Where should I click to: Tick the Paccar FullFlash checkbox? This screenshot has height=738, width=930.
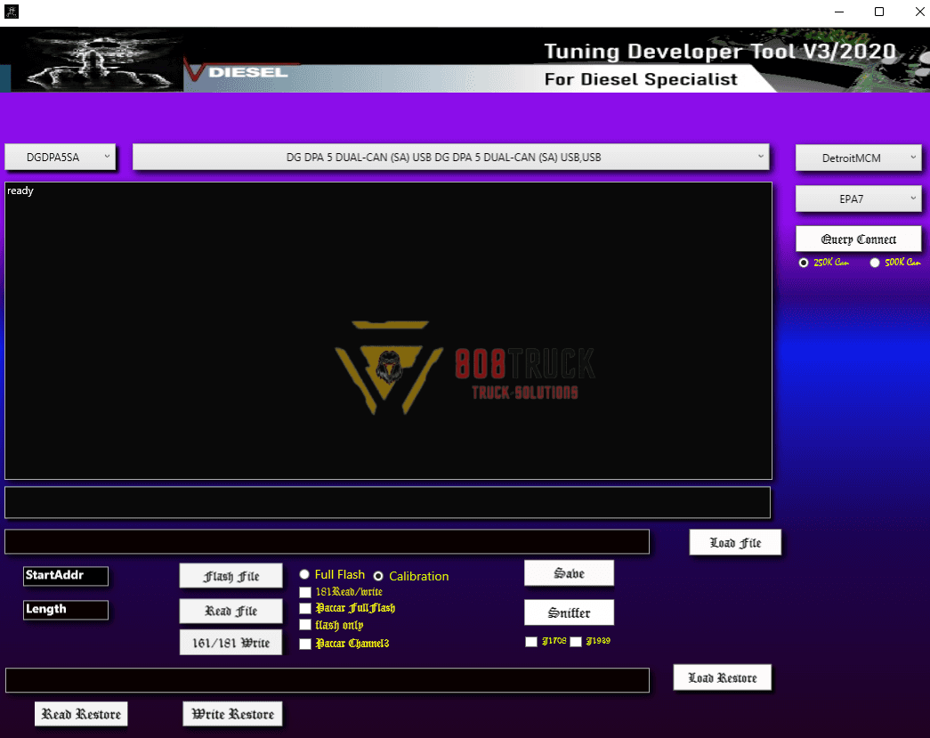(305, 608)
